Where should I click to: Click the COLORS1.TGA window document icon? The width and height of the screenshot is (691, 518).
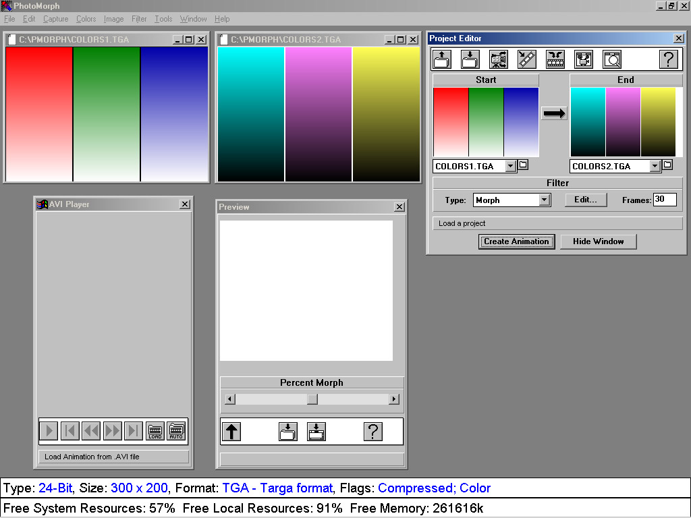pyautogui.click(x=12, y=40)
